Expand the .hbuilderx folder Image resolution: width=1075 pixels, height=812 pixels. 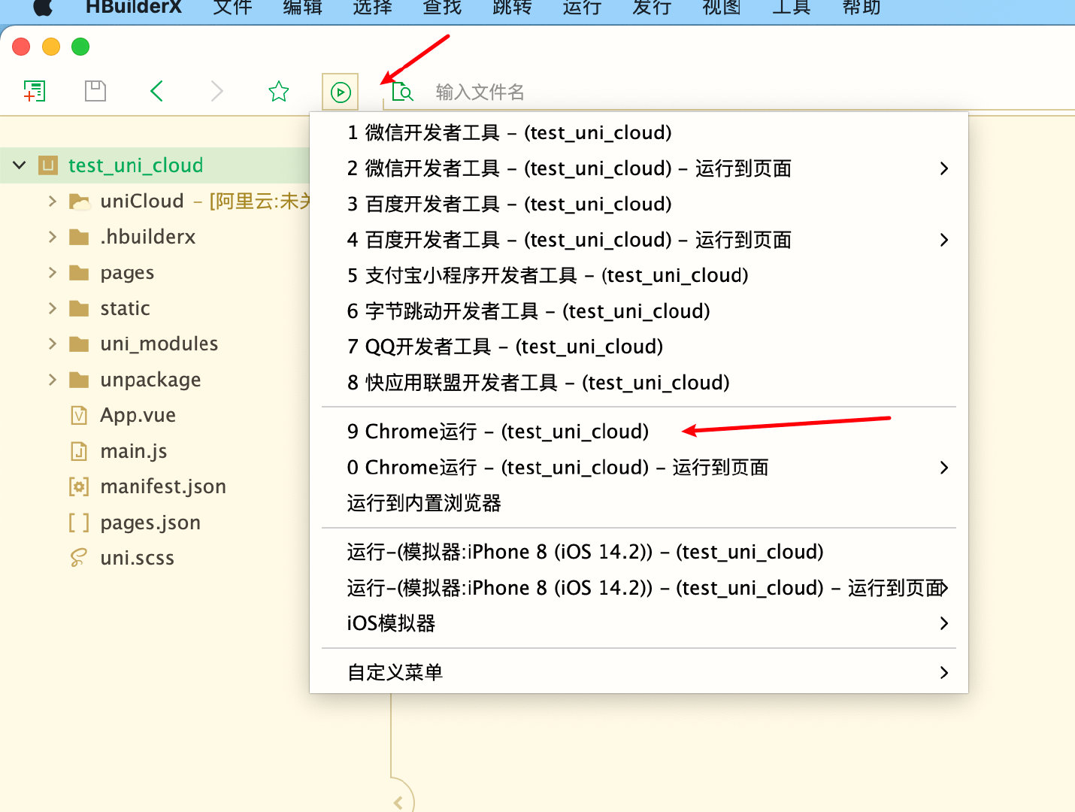point(52,237)
